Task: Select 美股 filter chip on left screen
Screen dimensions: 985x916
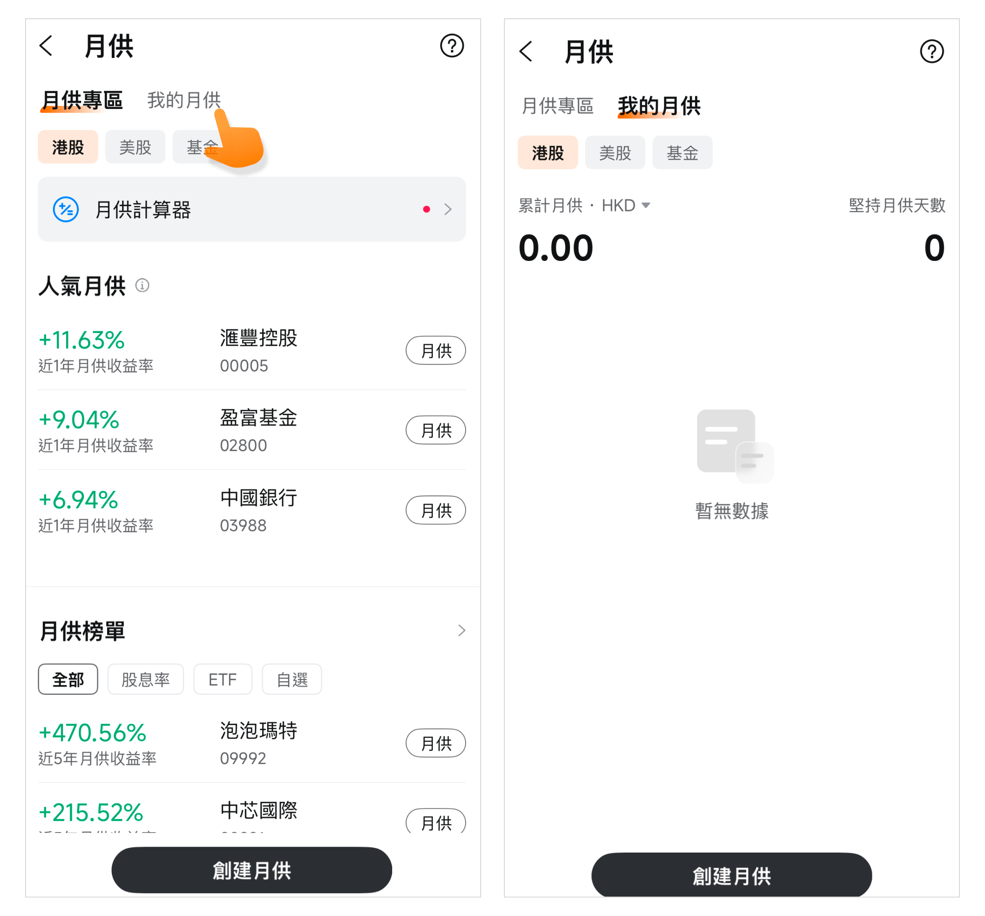Action: coord(135,147)
